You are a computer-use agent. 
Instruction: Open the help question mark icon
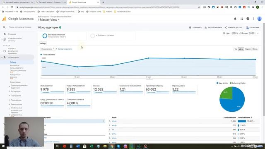coord(248,19)
